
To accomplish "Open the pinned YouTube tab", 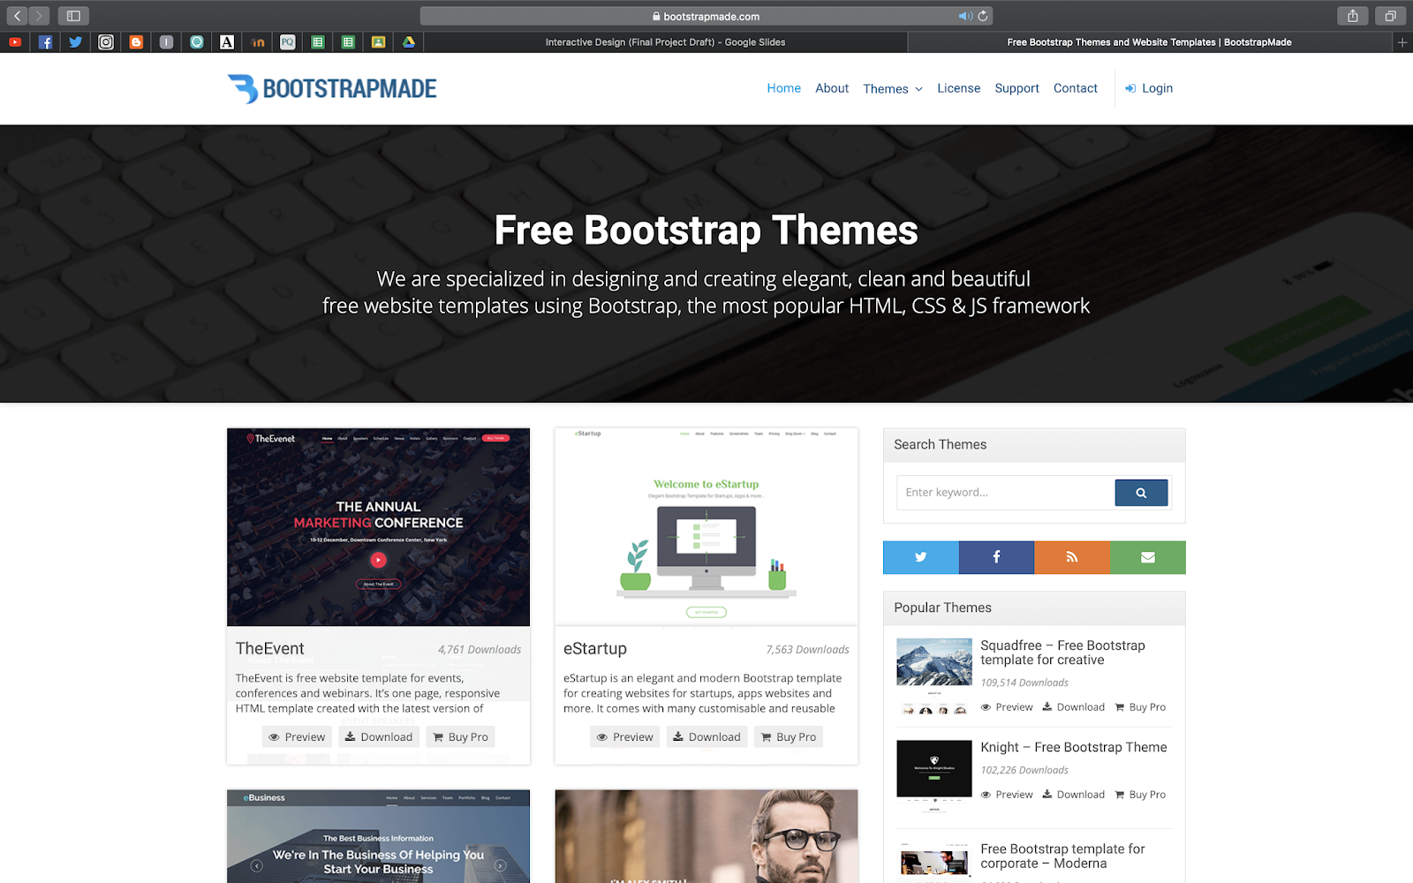I will coord(15,42).
